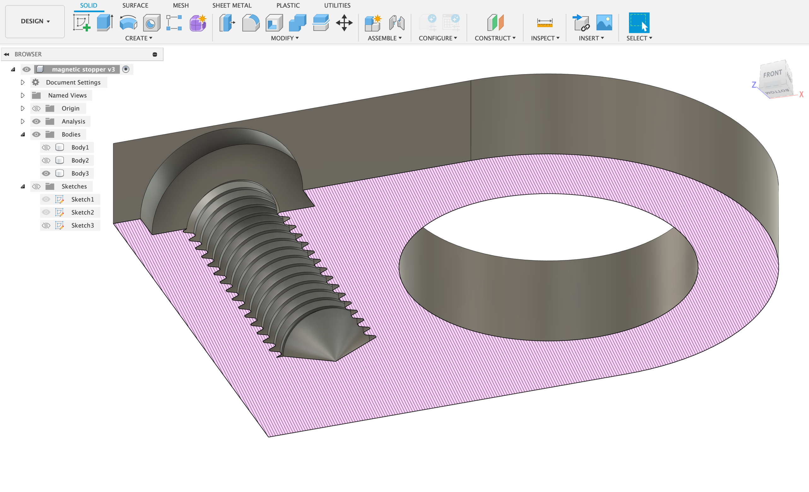809x492 pixels.
Task: Open the DESIGN workspace dropdown
Action: (35, 21)
